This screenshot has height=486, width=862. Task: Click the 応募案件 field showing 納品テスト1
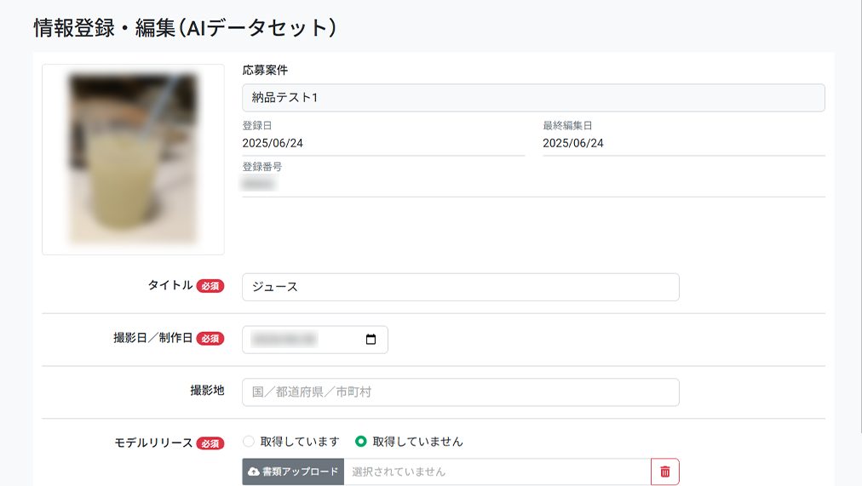pyautogui.click(x=533, y=98)
